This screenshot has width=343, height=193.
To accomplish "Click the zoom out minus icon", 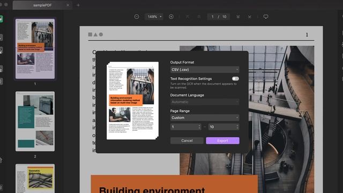I will tap(137, 17).
